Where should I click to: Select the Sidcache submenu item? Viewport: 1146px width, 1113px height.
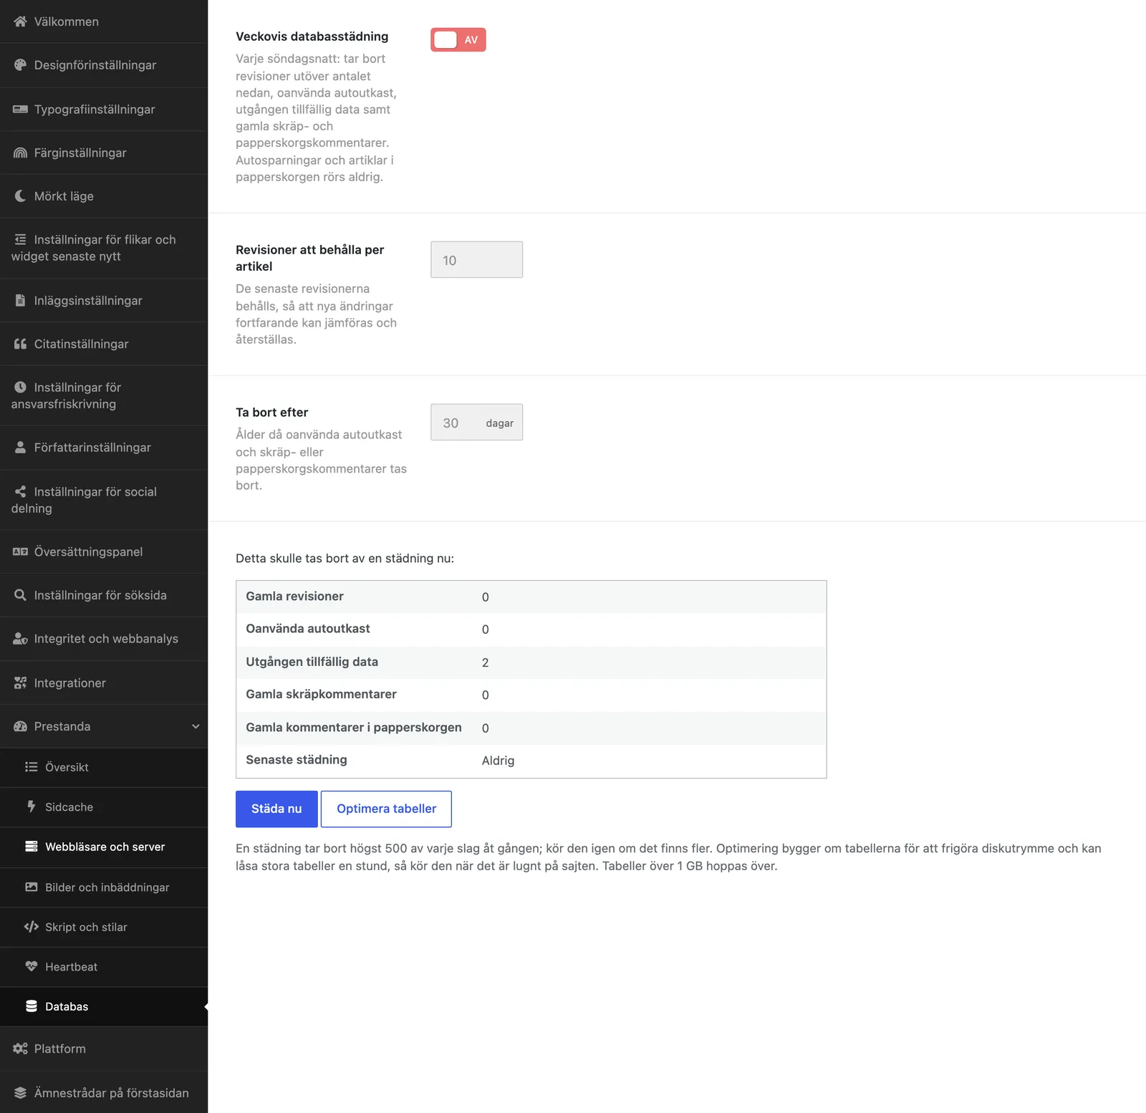[104, 807]
